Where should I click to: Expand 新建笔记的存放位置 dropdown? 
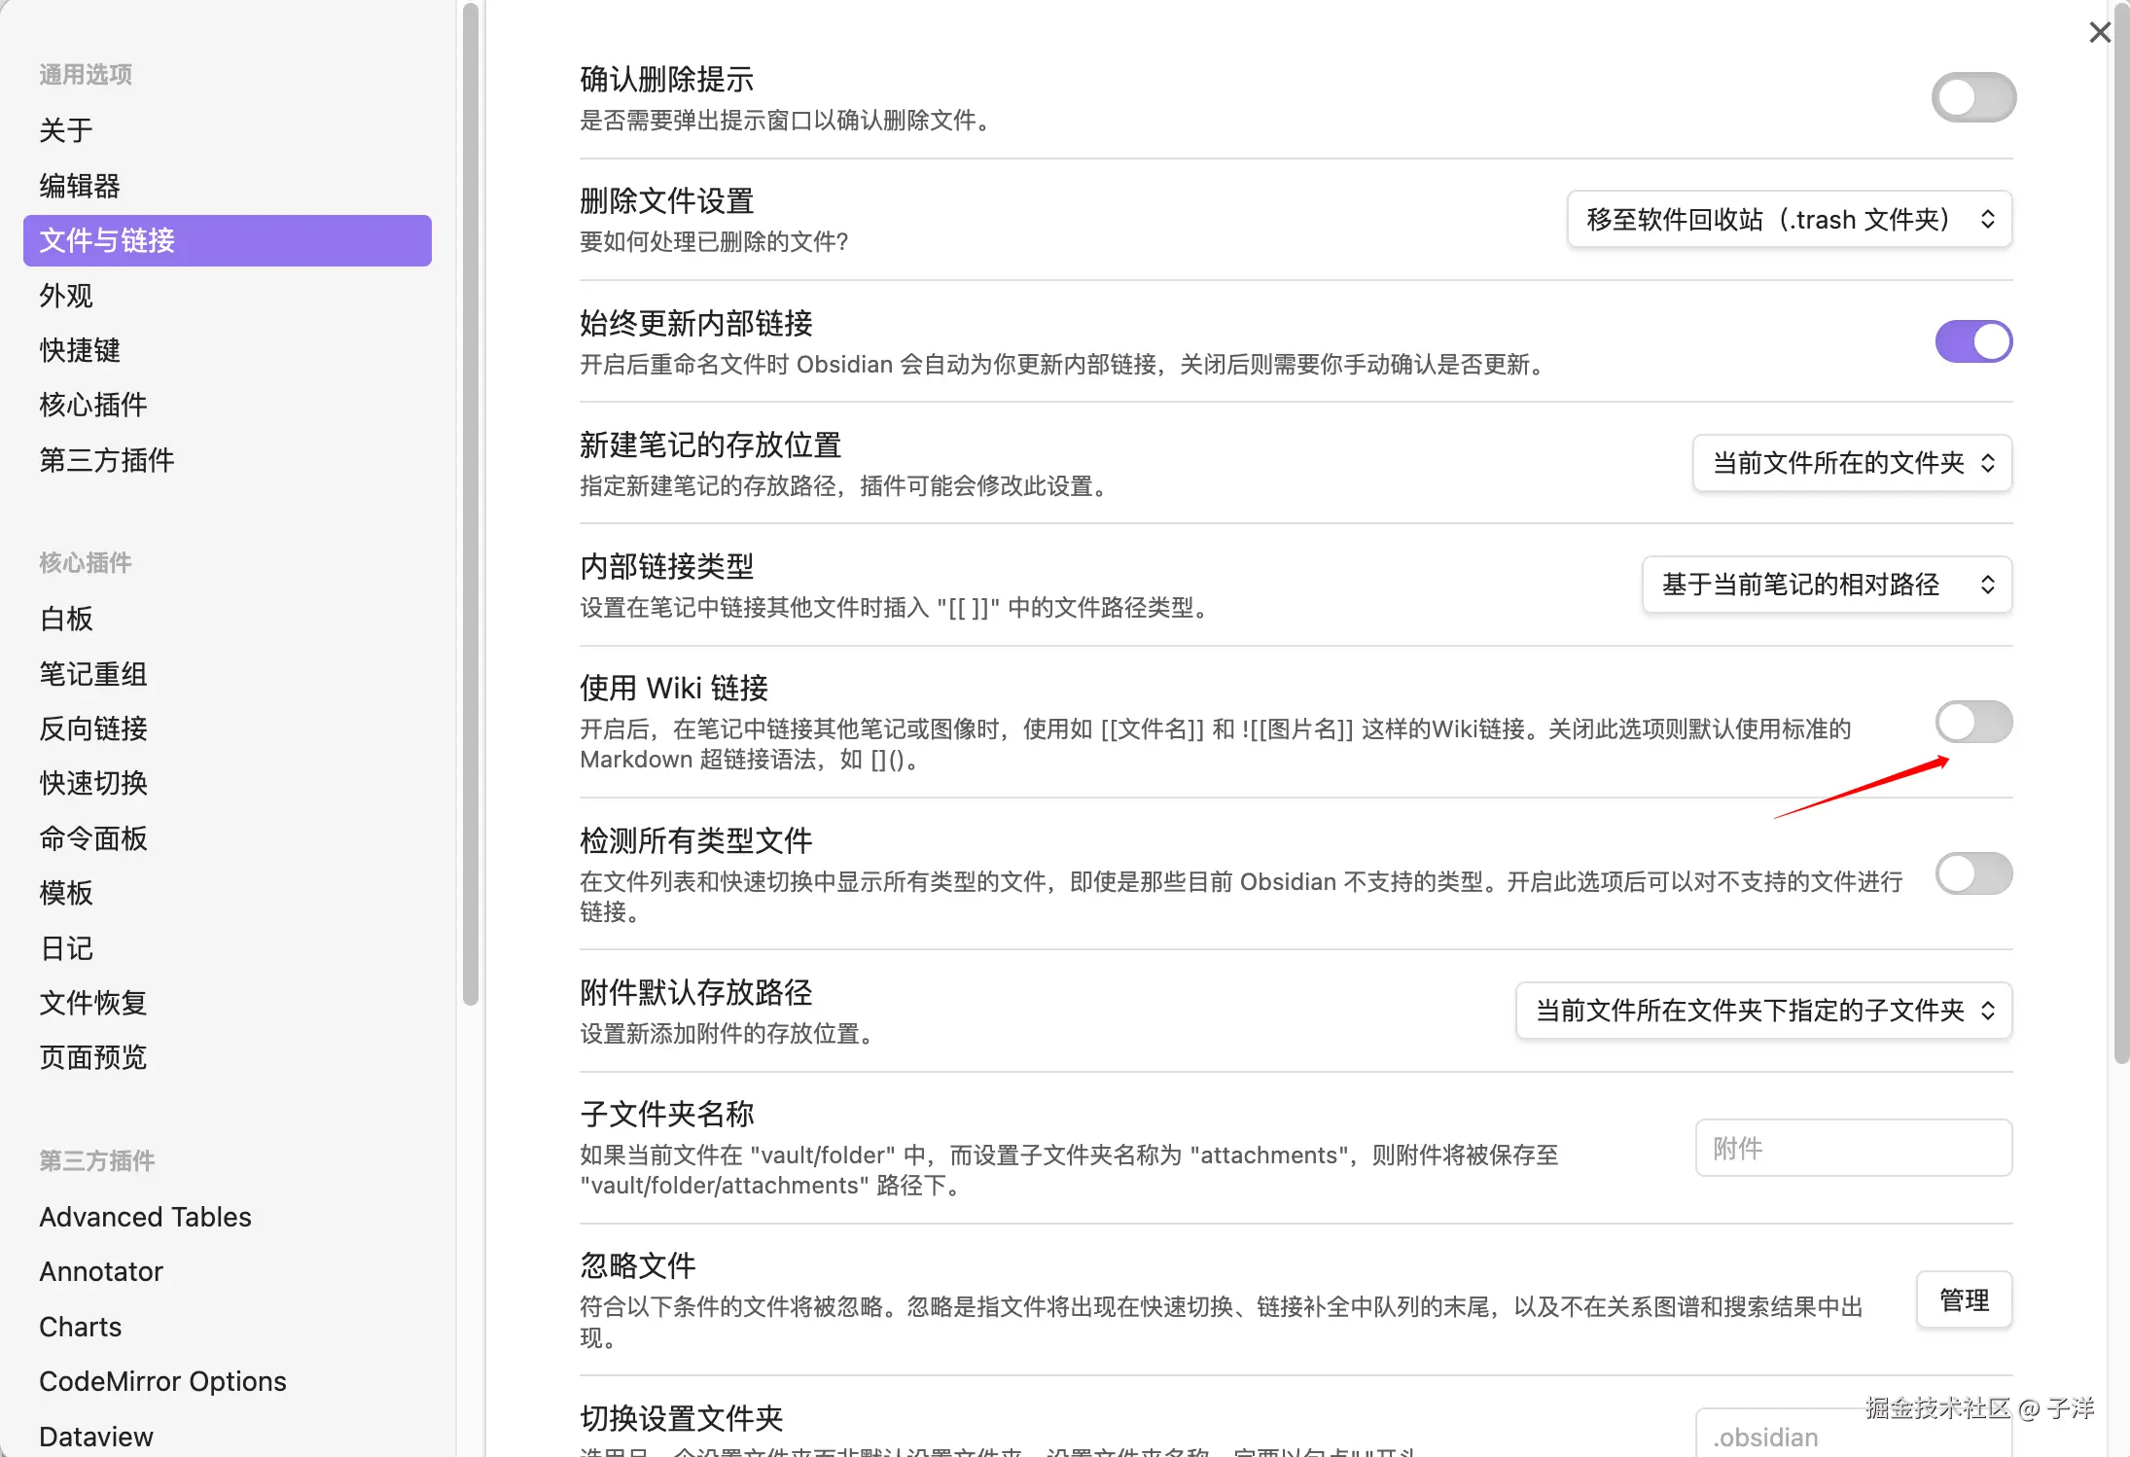1852,463
